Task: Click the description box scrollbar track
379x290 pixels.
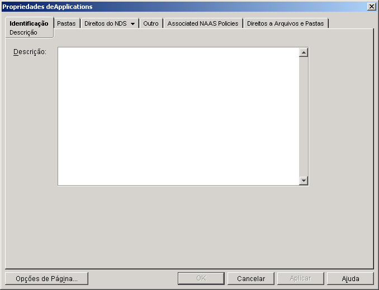Action: 304,117
